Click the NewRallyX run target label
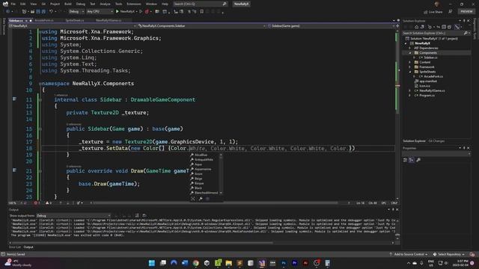The image size is (479, 269). 127,12
